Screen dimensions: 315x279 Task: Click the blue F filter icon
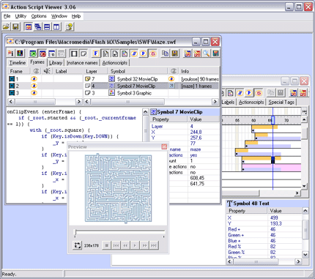96,53
